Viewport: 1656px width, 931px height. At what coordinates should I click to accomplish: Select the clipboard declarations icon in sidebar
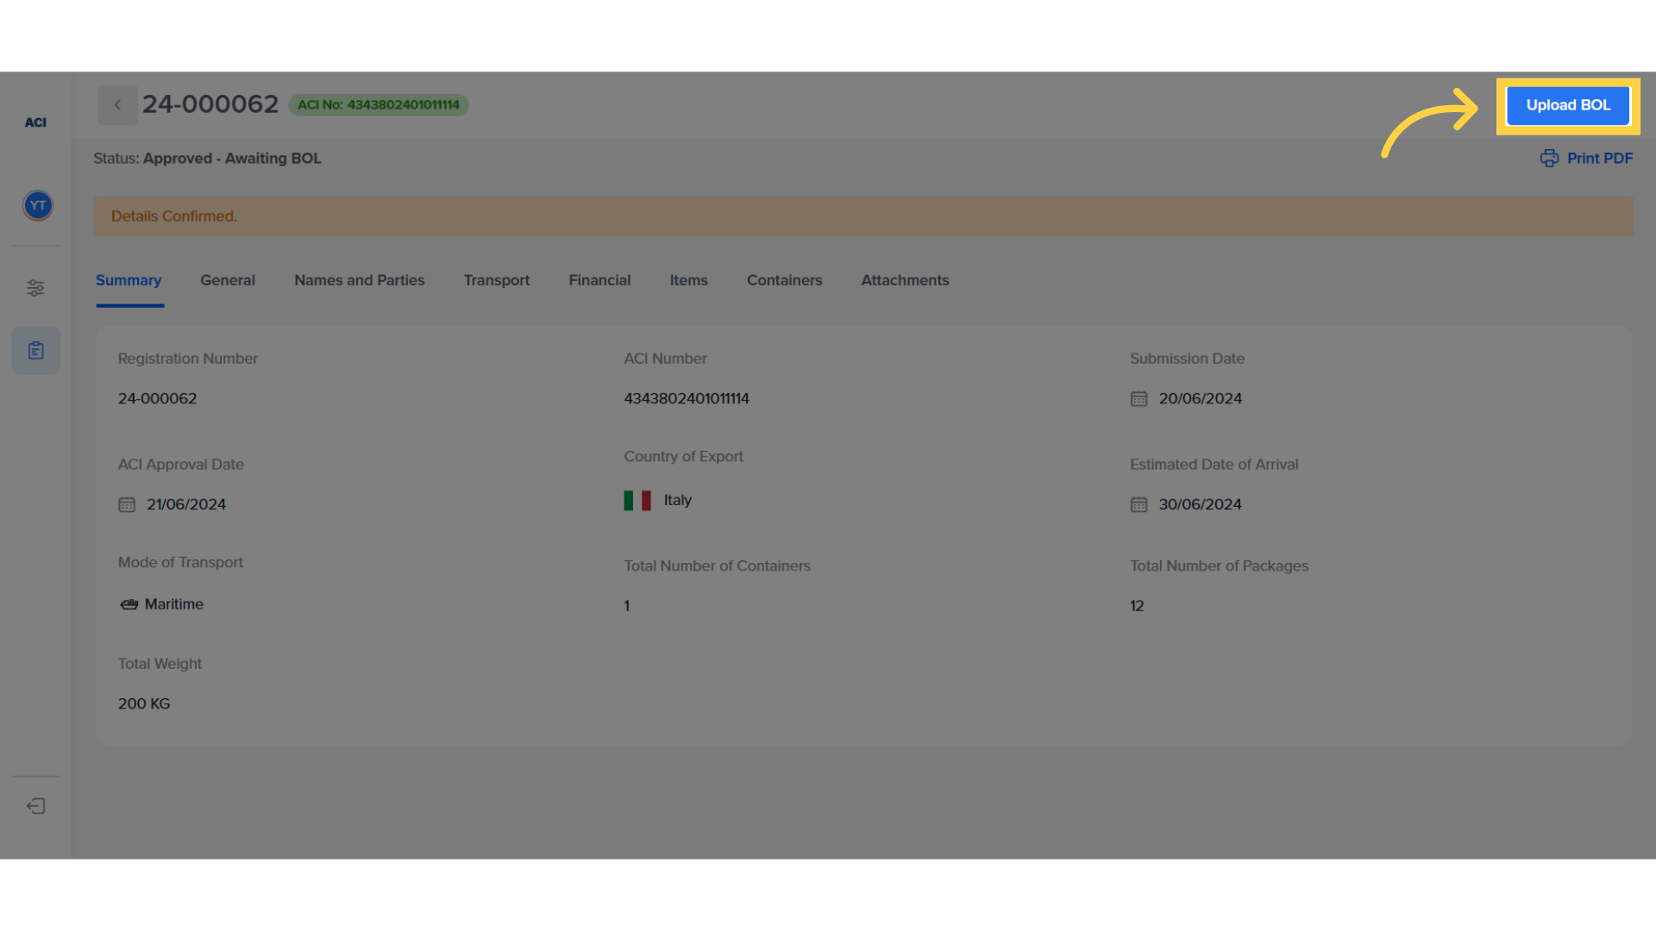35,350
